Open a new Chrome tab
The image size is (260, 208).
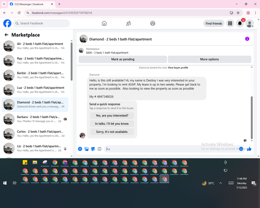coord(59,4)
